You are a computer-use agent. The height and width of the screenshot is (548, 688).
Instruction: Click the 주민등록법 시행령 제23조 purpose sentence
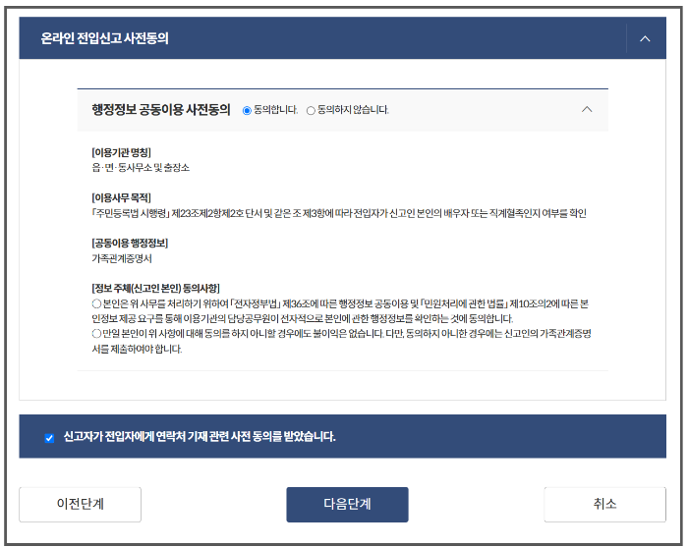pos(339,213)
